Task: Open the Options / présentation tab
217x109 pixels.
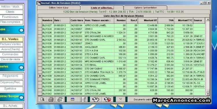Action: click(x=145, y=8)
